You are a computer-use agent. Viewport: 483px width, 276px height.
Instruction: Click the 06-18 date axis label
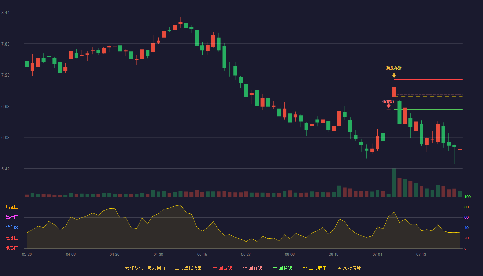pyautogui.click(x=334, y=254)
